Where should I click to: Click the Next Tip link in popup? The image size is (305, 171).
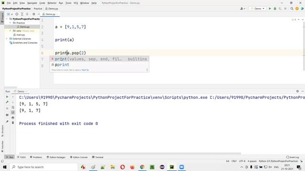[x=85, y=70]
